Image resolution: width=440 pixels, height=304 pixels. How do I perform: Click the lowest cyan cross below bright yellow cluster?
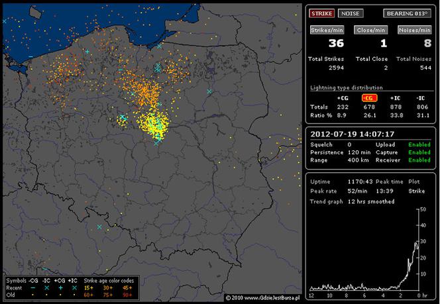click(x=156, y=143)
